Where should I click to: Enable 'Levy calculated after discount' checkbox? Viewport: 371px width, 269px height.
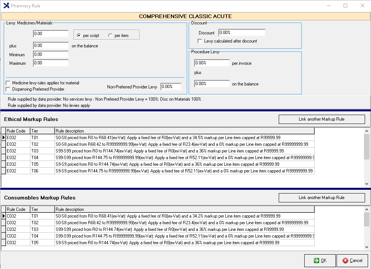[x=200, y=41]
